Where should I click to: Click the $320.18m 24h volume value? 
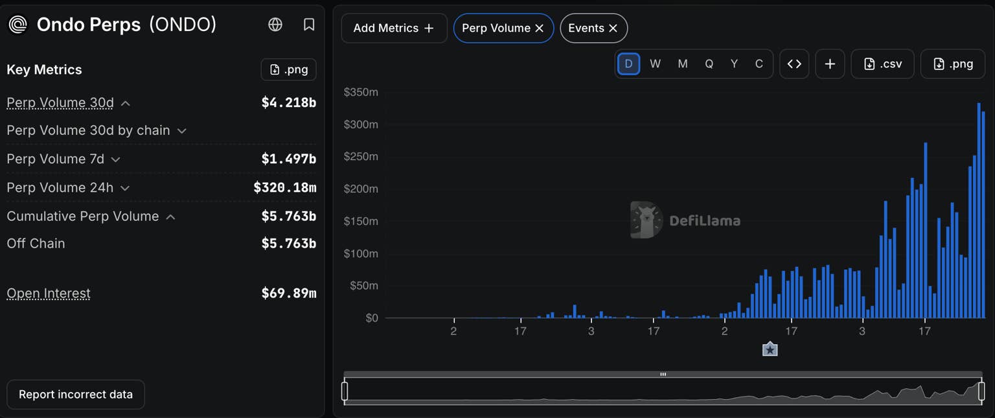coord(285,187)
